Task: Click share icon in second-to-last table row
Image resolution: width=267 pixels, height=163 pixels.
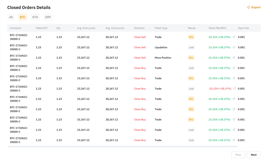Action: tap(234, 130)
